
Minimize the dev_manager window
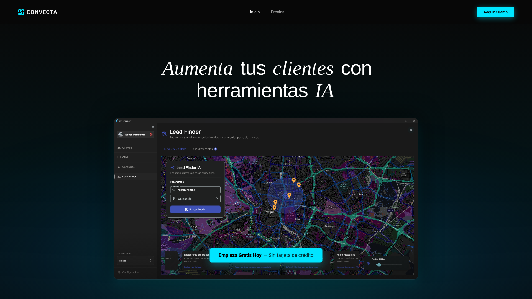[x=398, y=121]
